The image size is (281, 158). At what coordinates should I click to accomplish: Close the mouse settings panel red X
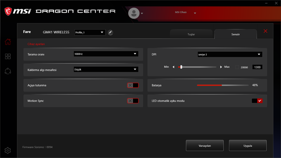[x=265, y=31]
